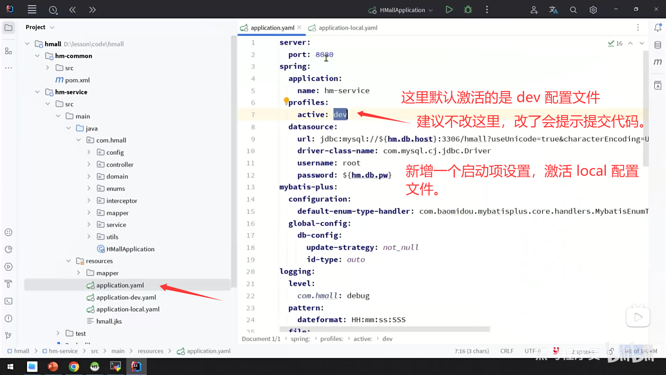Open the Maven tool window icon
The height and width of the screenshot is (375, 666).
tap(658, 62)
